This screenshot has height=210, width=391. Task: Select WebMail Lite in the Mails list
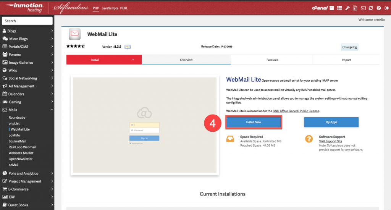[x=20, y=129]
